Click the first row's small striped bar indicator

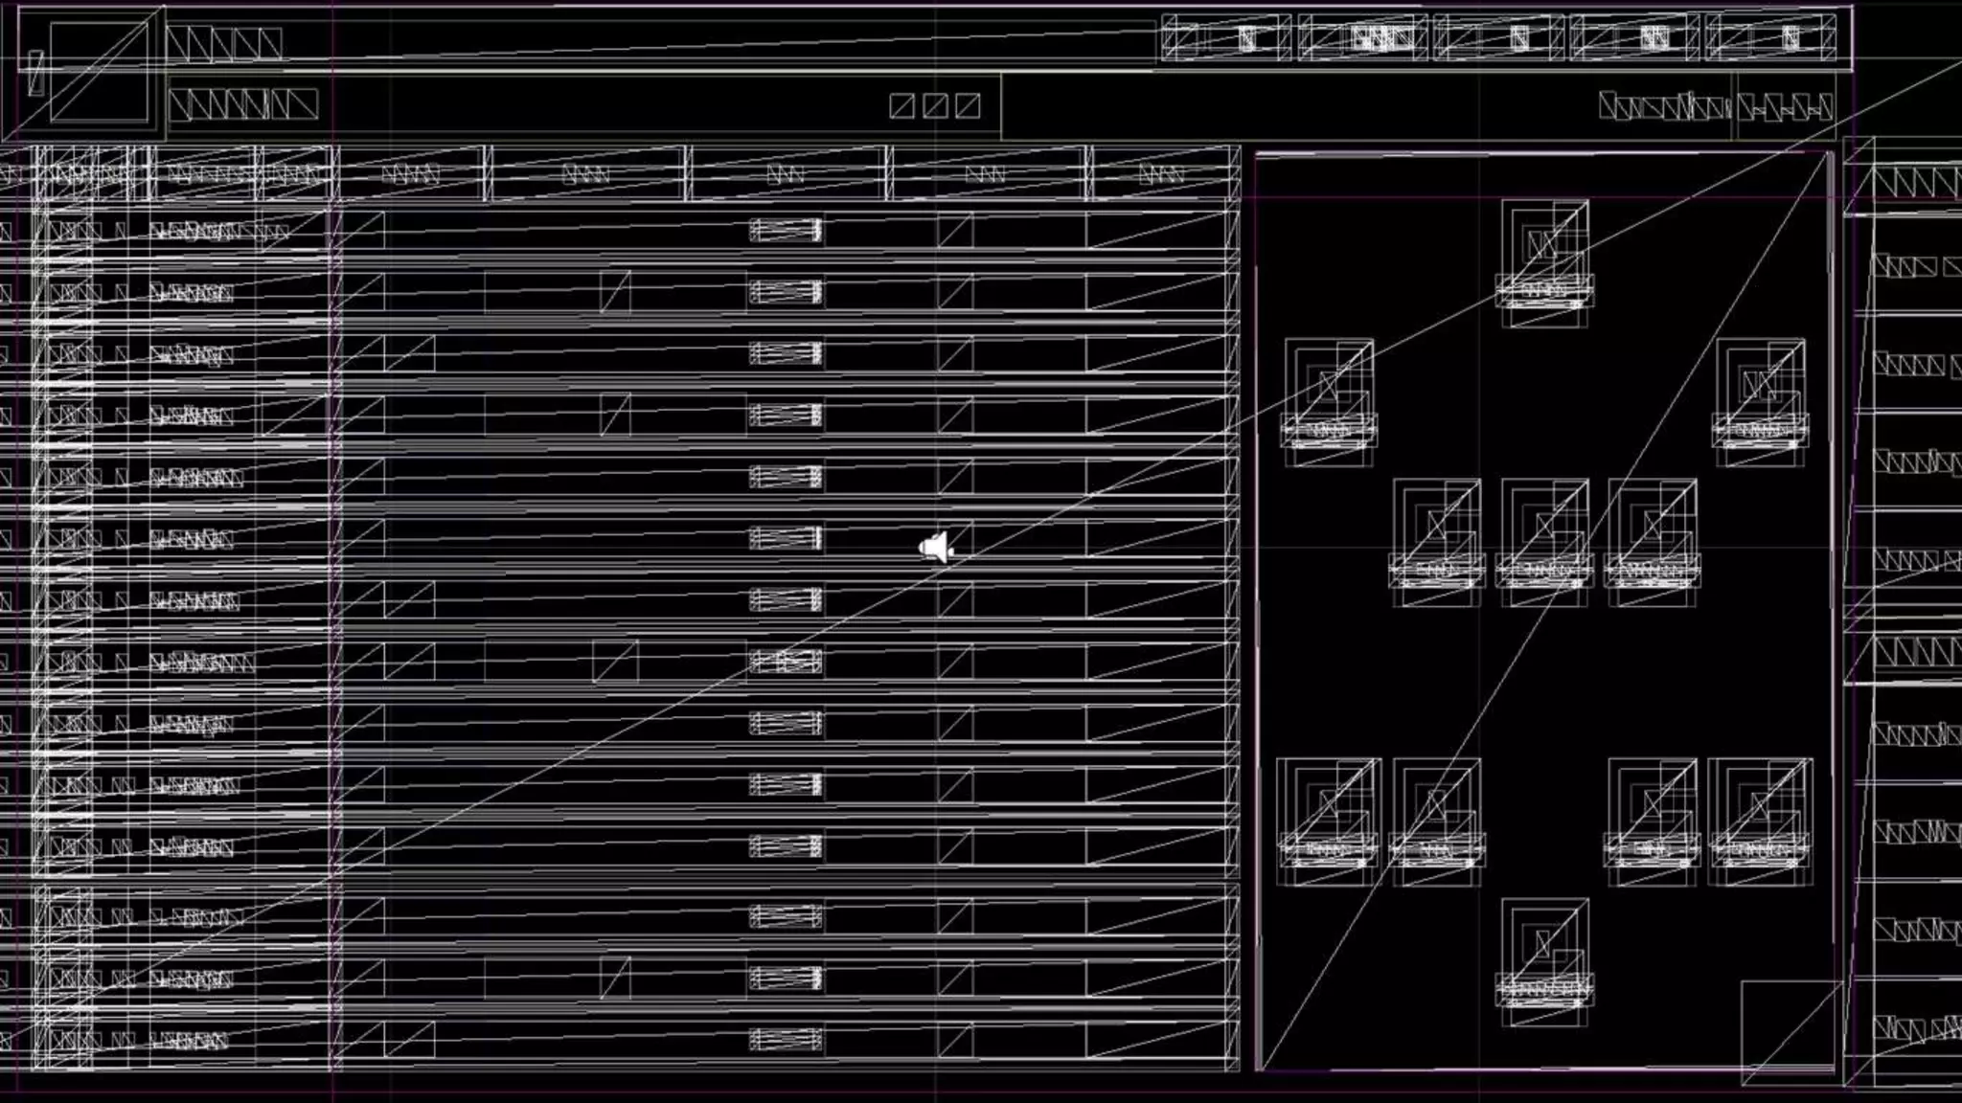point(786,231)
